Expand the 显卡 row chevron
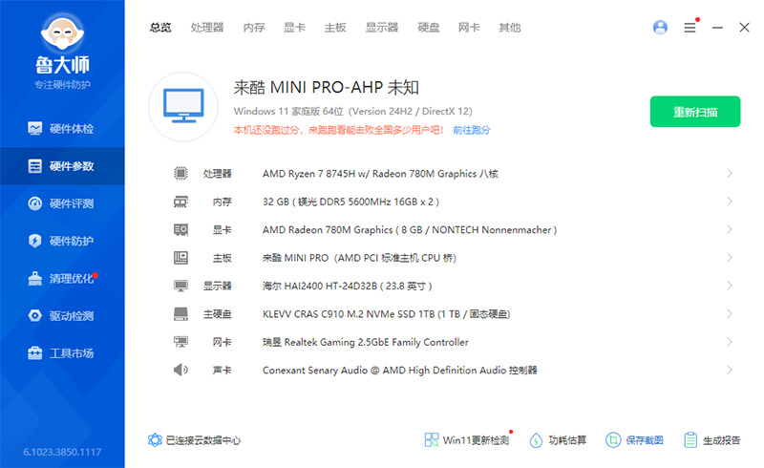 (x=730, y=229)
